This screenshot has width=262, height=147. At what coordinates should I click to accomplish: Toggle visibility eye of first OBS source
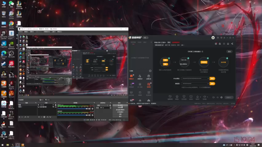pyautogui.click(x=53, y=105)
